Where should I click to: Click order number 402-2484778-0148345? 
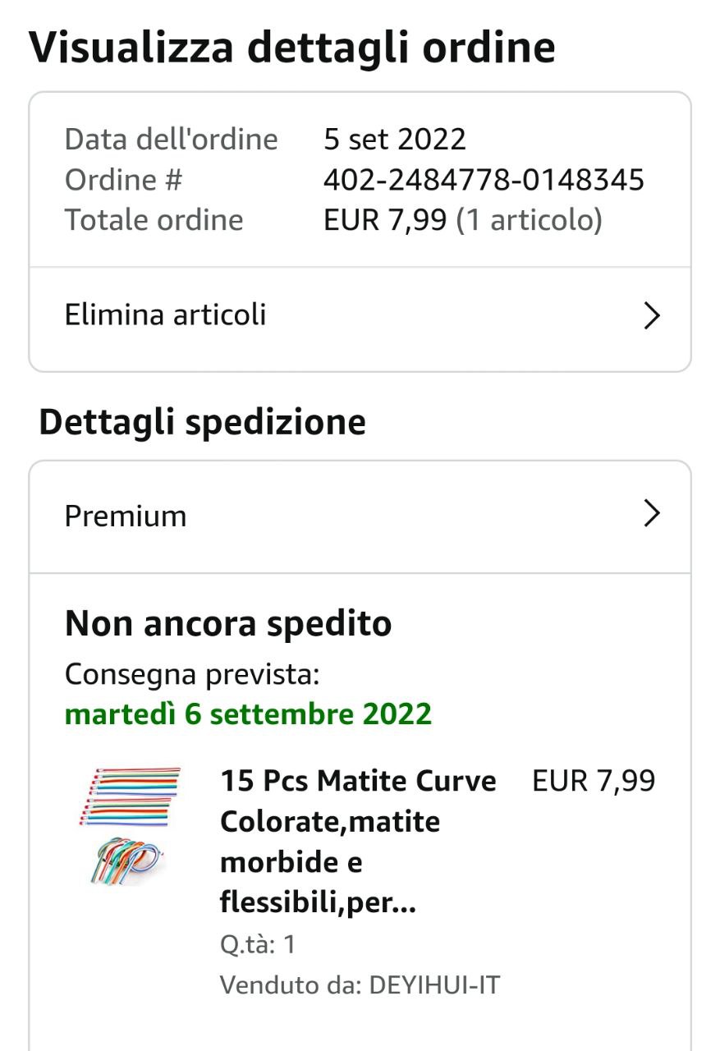484,180
